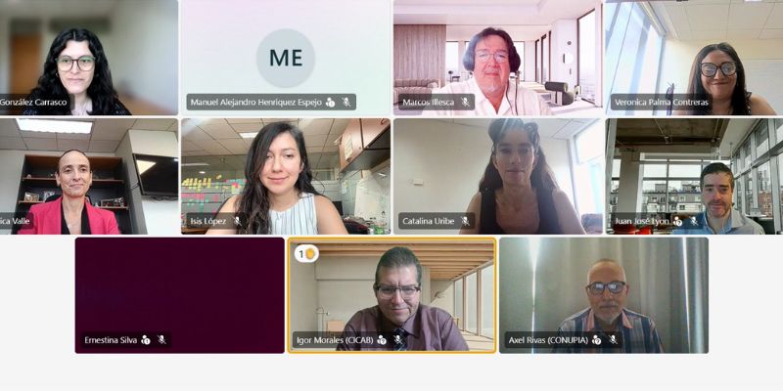Screen dimensions: 783x391
Task: Click the external-user badge next to Ernestina Silva
Action: coord(145,339)
